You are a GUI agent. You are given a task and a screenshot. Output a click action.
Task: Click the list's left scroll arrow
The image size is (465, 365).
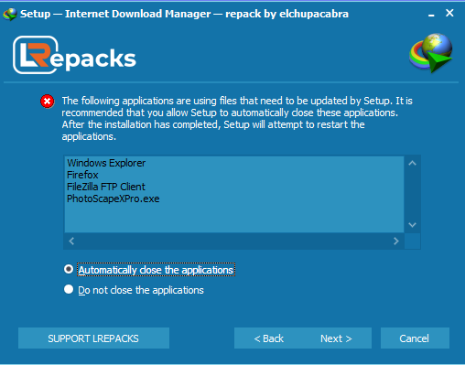(71, 242)
